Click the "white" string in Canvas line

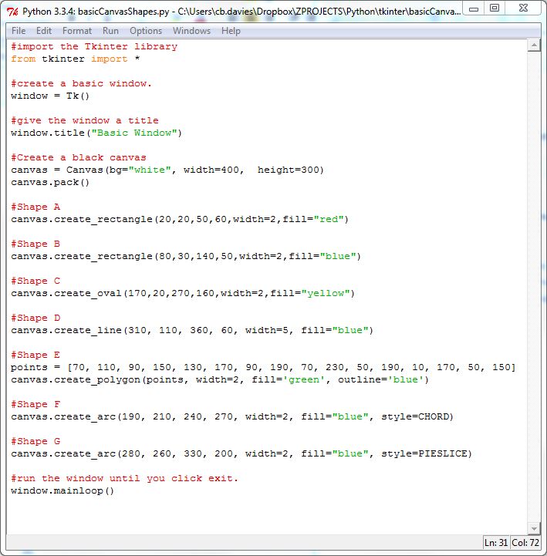tap(150, 170)
